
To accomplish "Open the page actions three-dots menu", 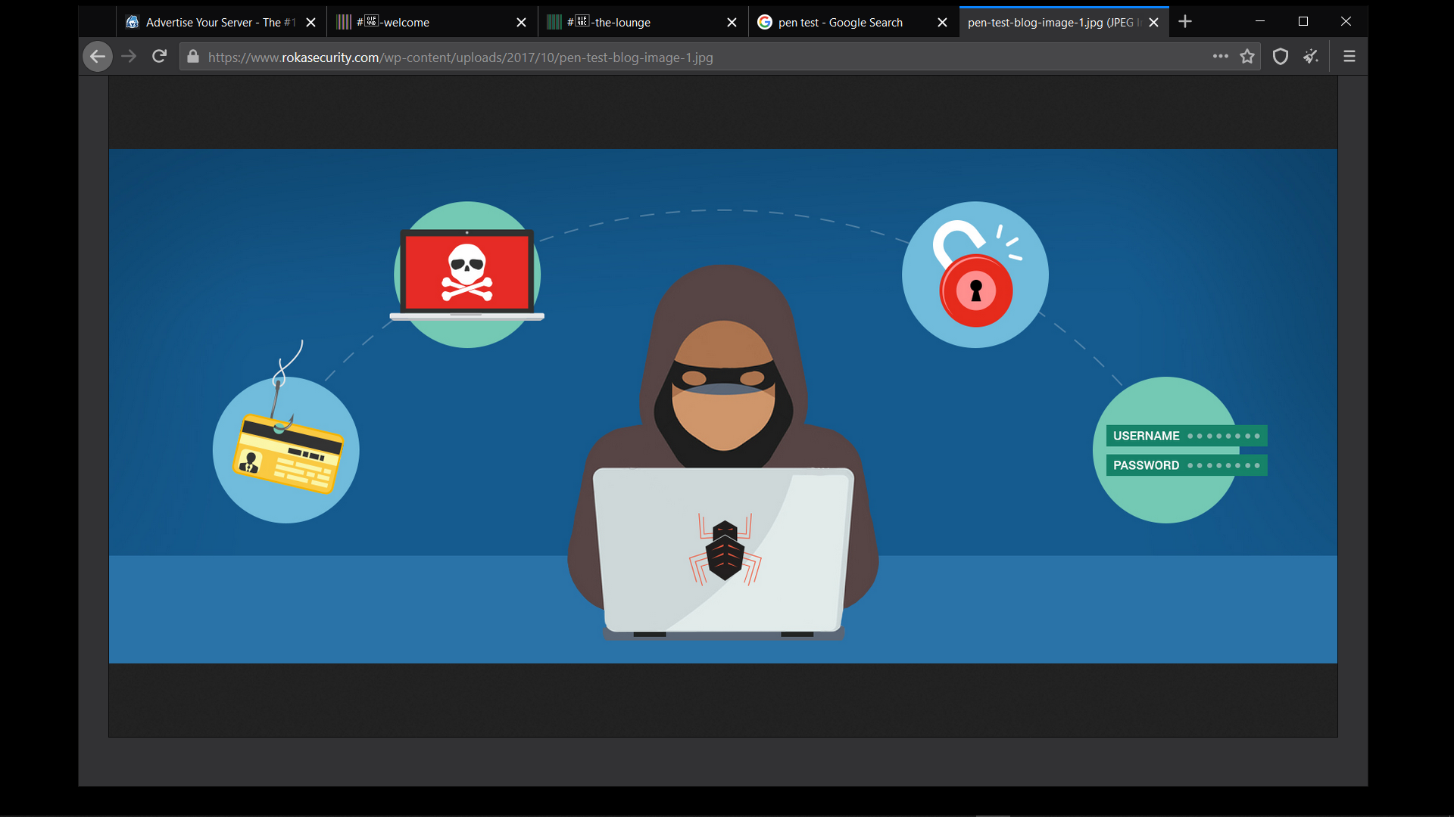I will click(1220, 57).
